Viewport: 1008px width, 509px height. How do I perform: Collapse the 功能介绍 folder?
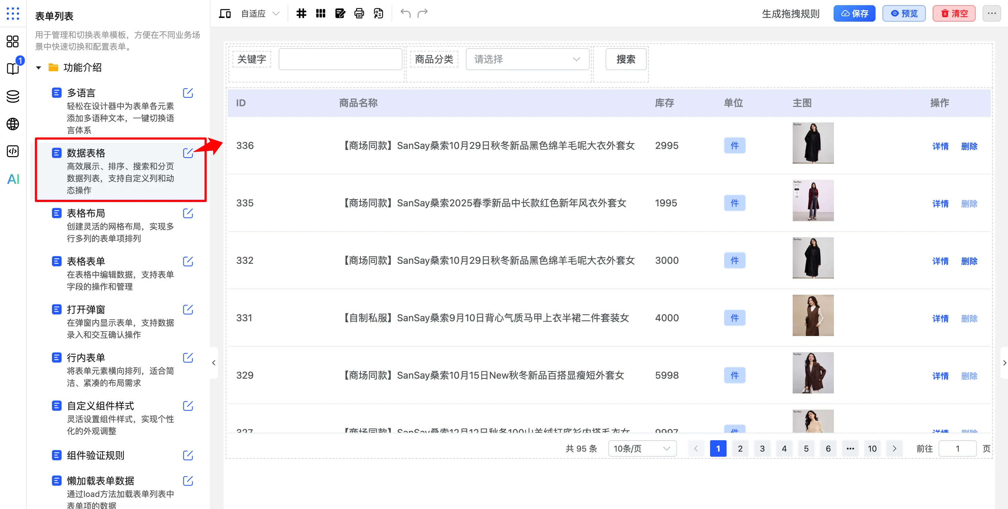pyautogui.click(x=38, y=67)
